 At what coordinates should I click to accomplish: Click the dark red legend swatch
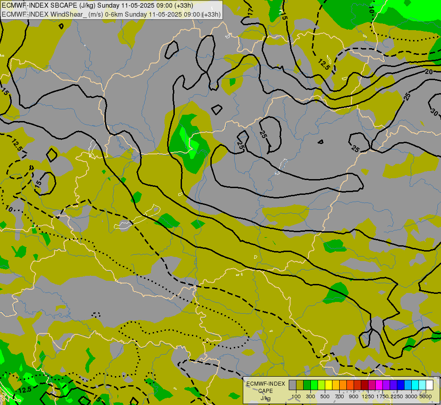click(364, 385)
